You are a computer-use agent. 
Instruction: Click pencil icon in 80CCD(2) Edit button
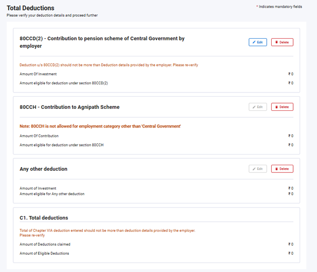coord(254,42)
